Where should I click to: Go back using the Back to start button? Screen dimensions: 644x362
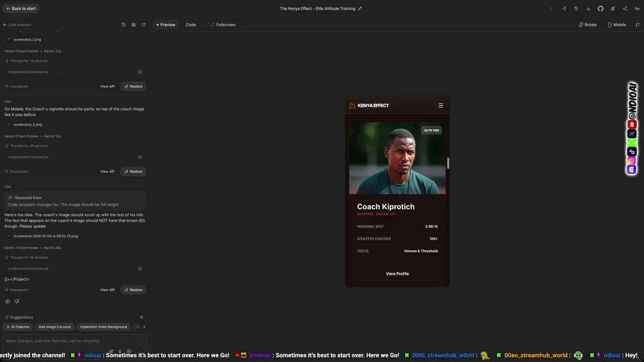pos(21,9)
